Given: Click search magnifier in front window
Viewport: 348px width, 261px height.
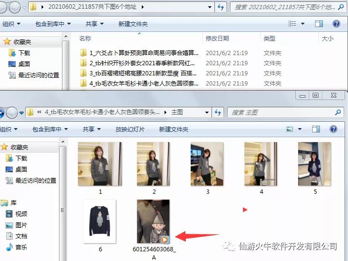Looking at the screenshot, I should point(338,112).
